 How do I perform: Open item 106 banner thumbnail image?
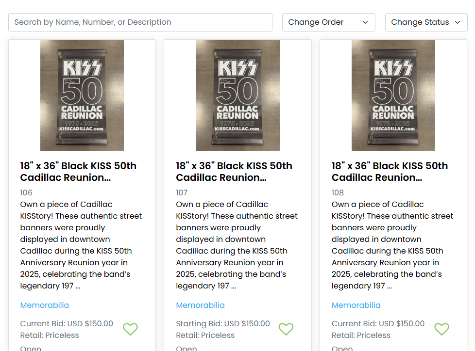click(x=82, y=96)
